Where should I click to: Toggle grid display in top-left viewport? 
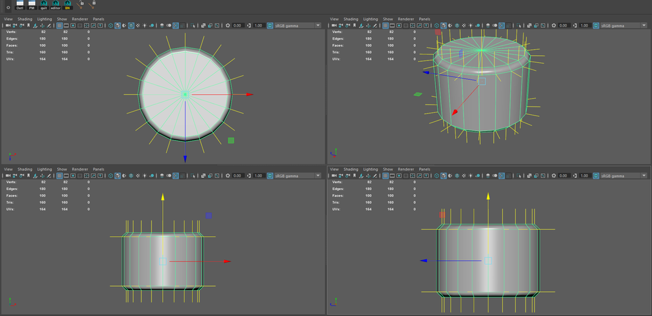(60, 25)
